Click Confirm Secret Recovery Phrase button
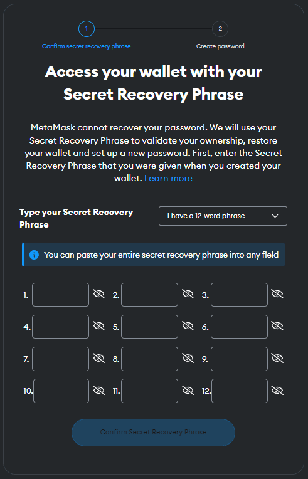The width and height of the screenshot is (308, 479). tap(154, 432)
